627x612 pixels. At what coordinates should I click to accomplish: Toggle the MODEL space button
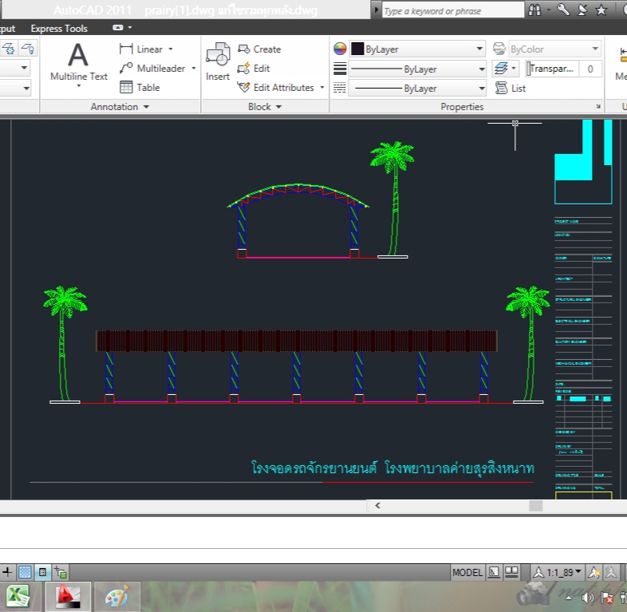click(x=467, y=572)
